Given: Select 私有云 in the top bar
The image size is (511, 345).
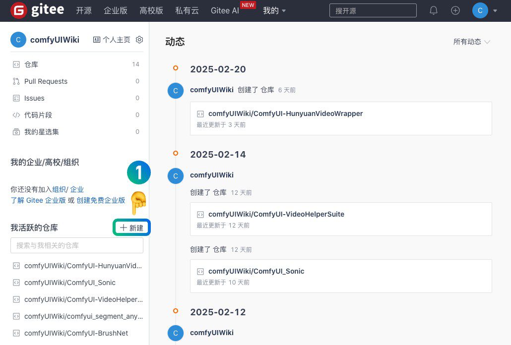Looking at the screenshot, I should click(187, 11).
